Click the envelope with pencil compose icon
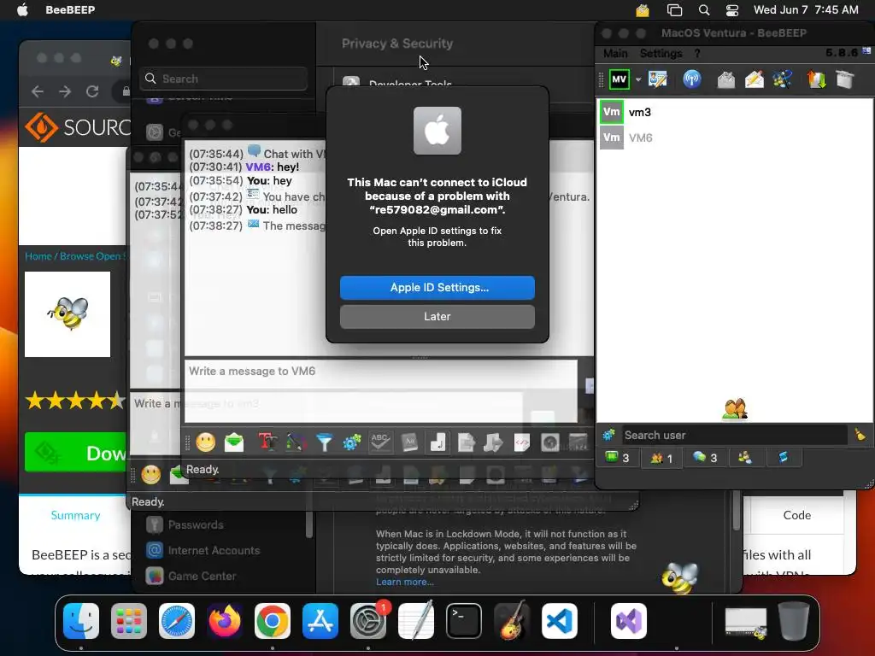The height and width of the screenshot is (656, 875). [754, 79]
